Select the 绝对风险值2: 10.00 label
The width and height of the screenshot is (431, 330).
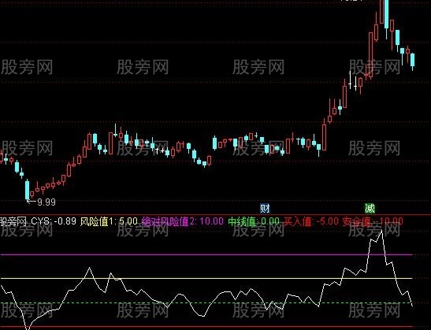coord(183,221)
